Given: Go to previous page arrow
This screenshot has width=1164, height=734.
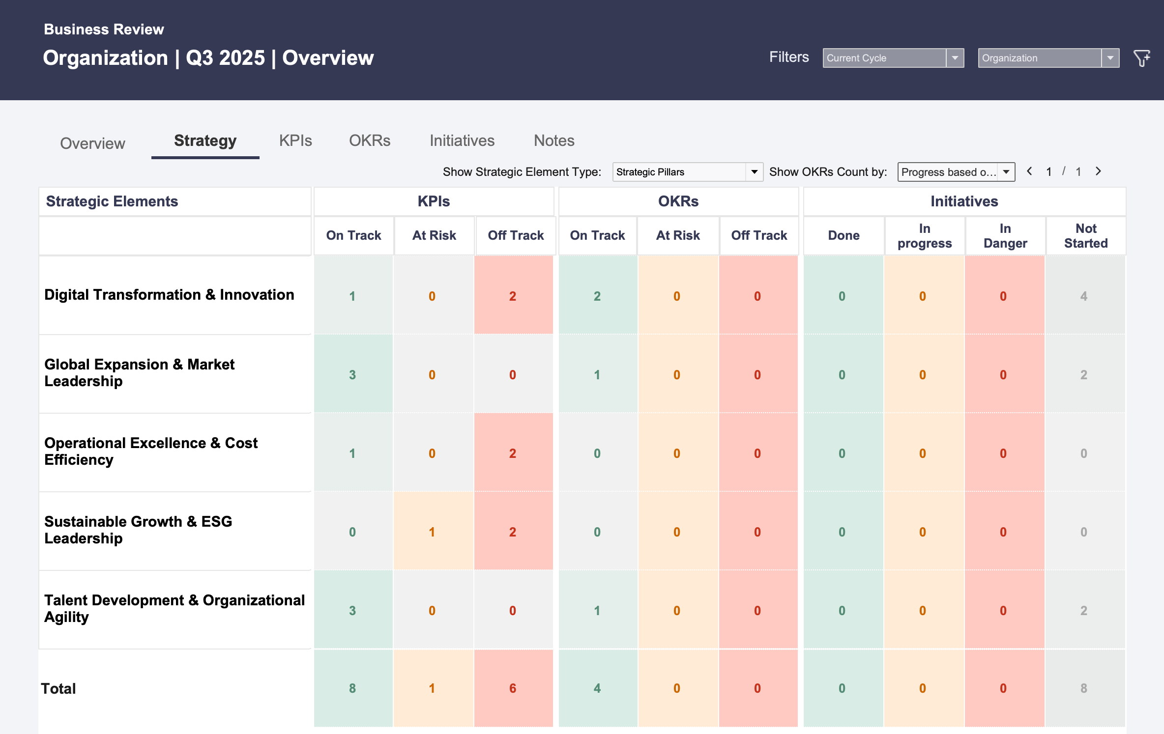Looking at the screenshot, I should click(1029, 171).
